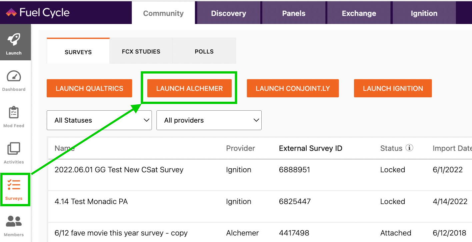The image size is (472, 242).
Task: Click the Fuel Cycle logo
Action: (37, 13)
